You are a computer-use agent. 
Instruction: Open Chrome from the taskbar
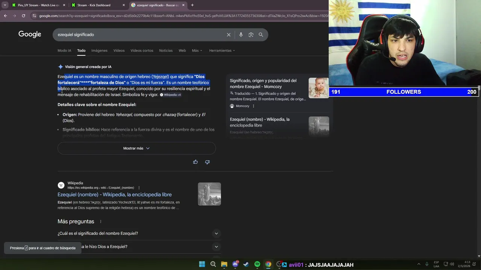click(268, 264)
